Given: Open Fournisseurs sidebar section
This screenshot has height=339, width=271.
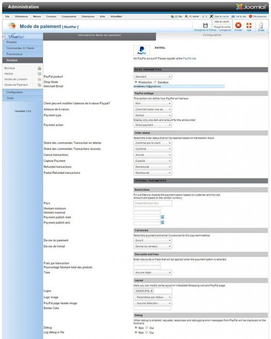Looking at the screenshot, I should (23, 54).
